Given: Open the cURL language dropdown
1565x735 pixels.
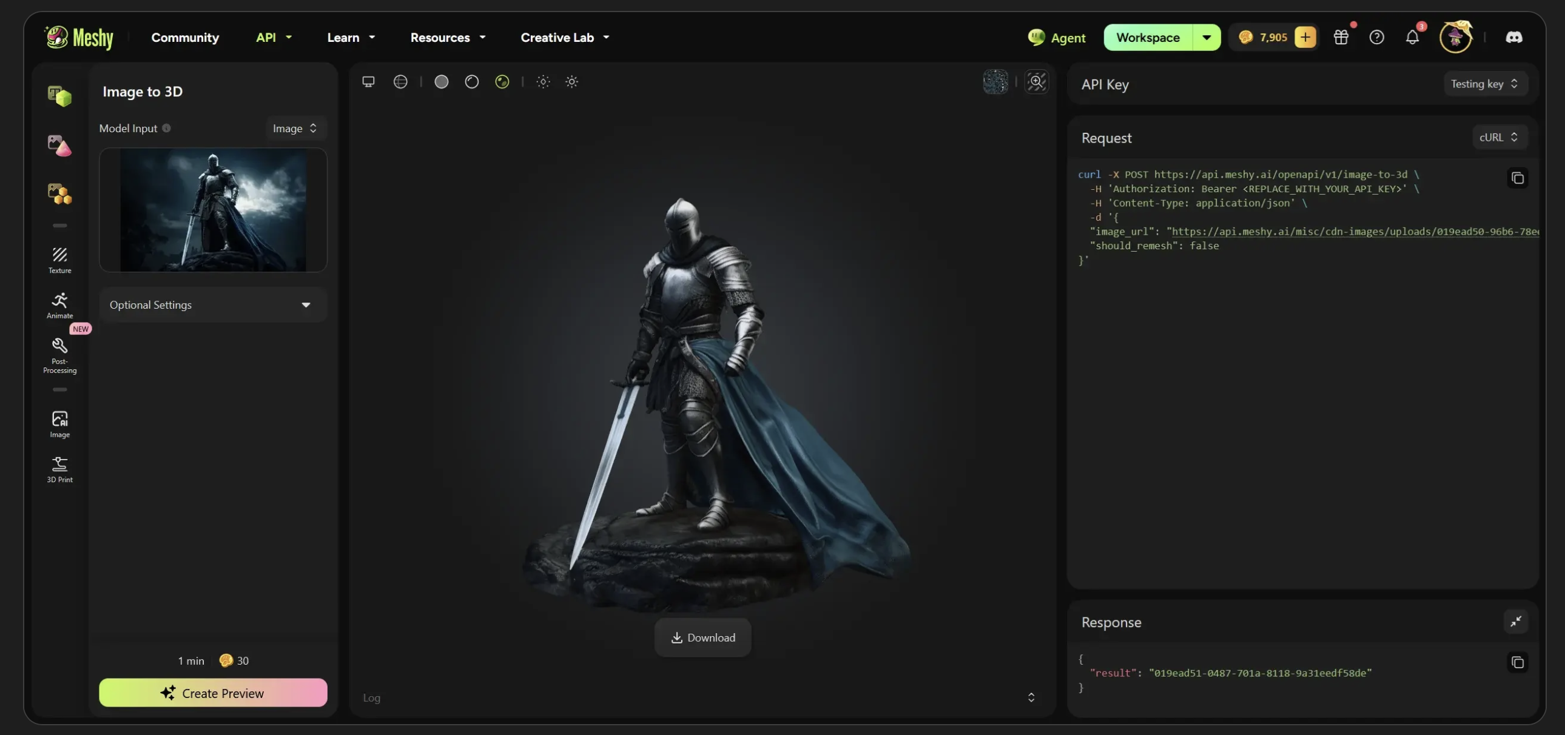Looking at the screenshot, I should click(x=1499, y=137).
